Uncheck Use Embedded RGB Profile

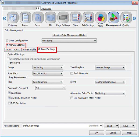pyautogui.click(x=9, y=98)
